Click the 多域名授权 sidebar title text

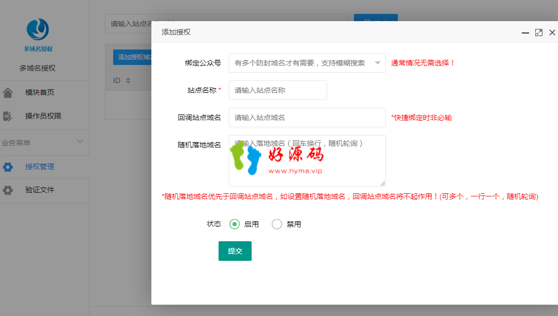37,68
